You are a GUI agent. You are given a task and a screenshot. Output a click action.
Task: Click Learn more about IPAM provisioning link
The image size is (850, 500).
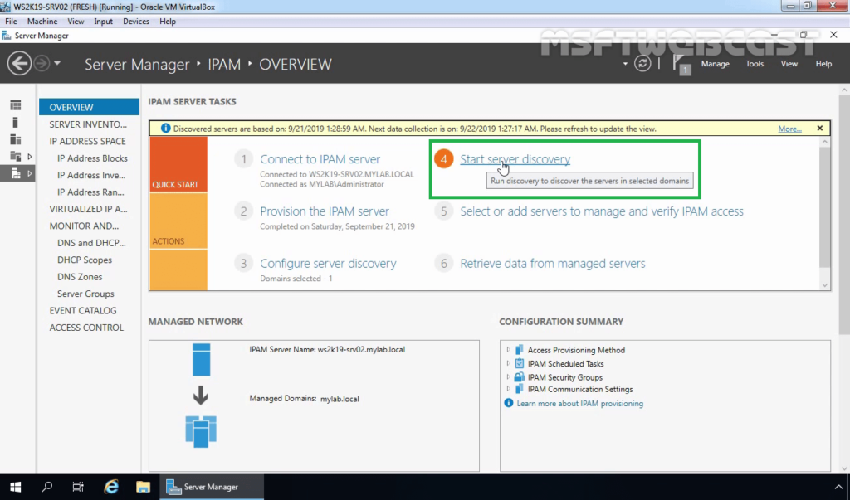pos(579,404)
